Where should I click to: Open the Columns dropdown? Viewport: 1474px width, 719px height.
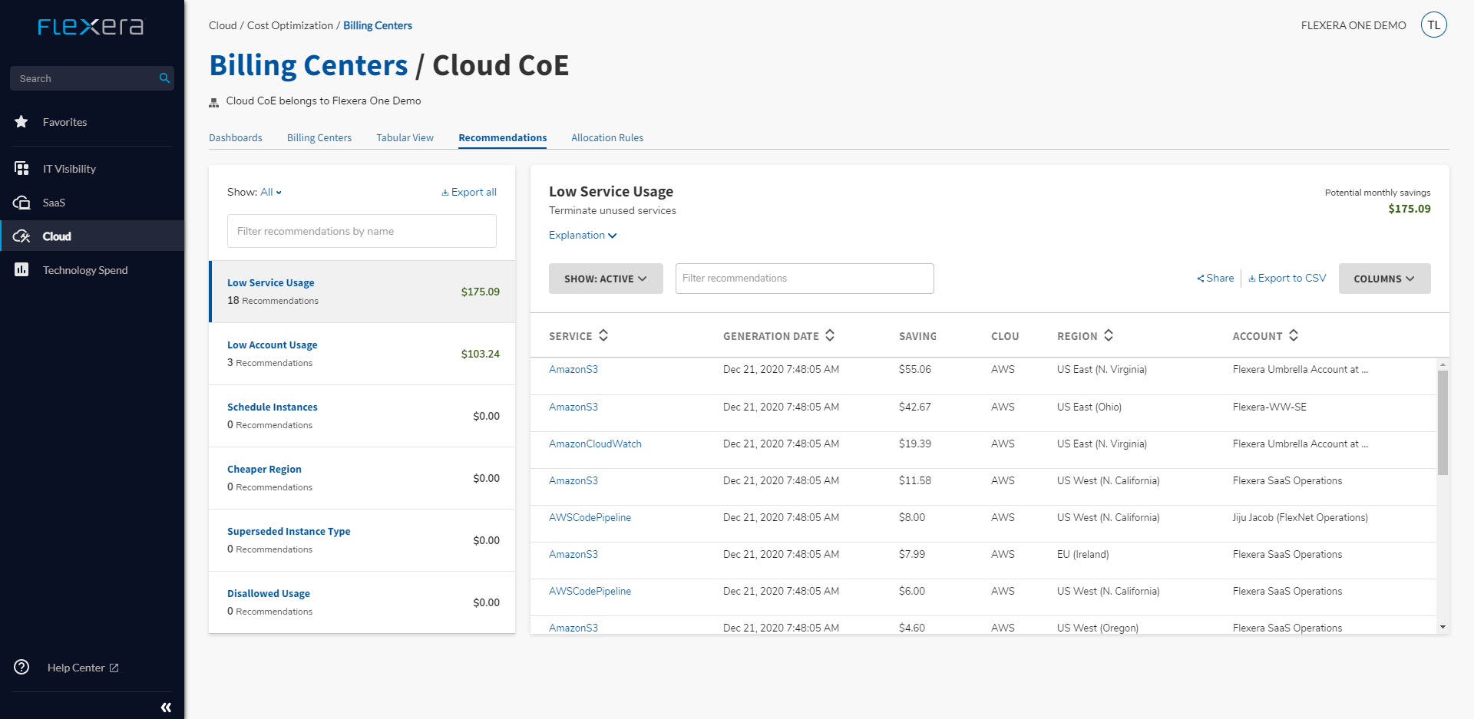[1383, 279]
